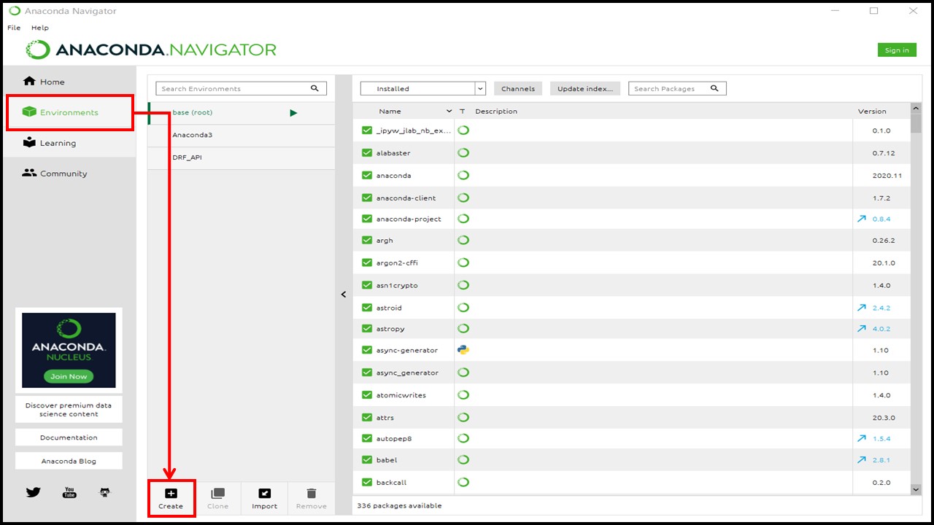Uncheck the alabaster package checkbox

[x=367, y=153]
